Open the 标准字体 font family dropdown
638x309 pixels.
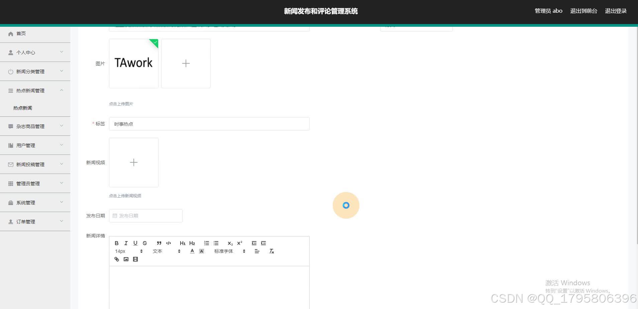[230, 251]
